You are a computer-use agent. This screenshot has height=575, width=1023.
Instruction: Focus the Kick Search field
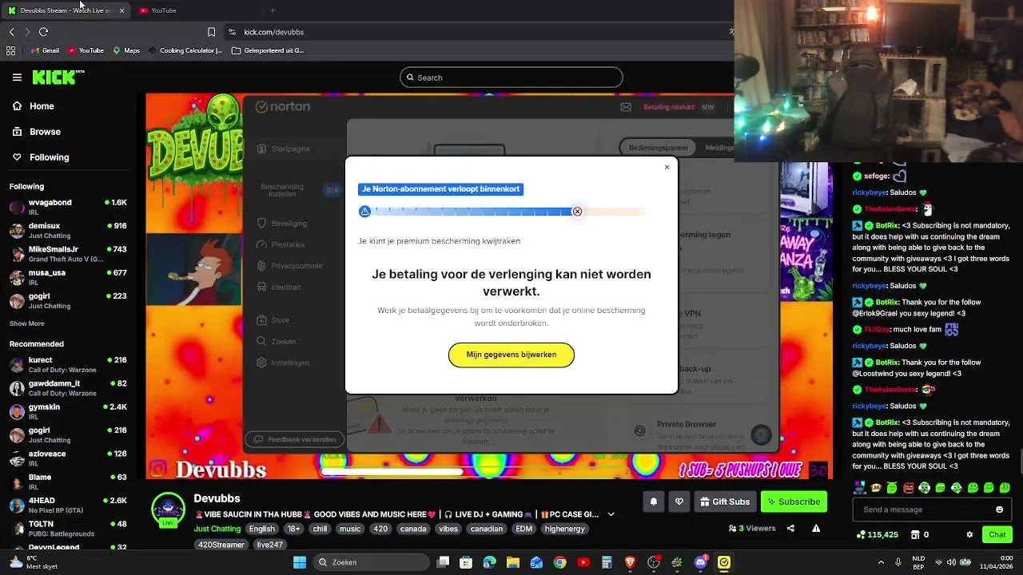tap(511, 77)
